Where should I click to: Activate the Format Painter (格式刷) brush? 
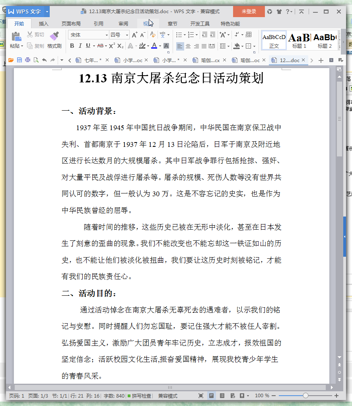pos(54,36)
